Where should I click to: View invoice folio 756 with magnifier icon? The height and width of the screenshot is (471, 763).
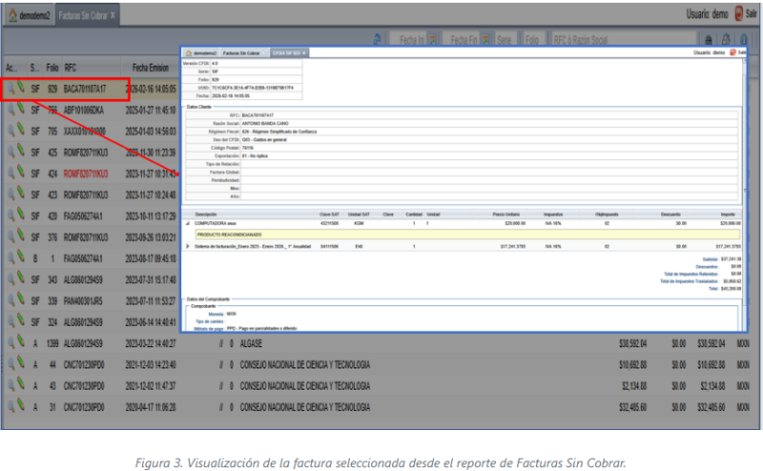pyautogui.click(x=10, y=111)
